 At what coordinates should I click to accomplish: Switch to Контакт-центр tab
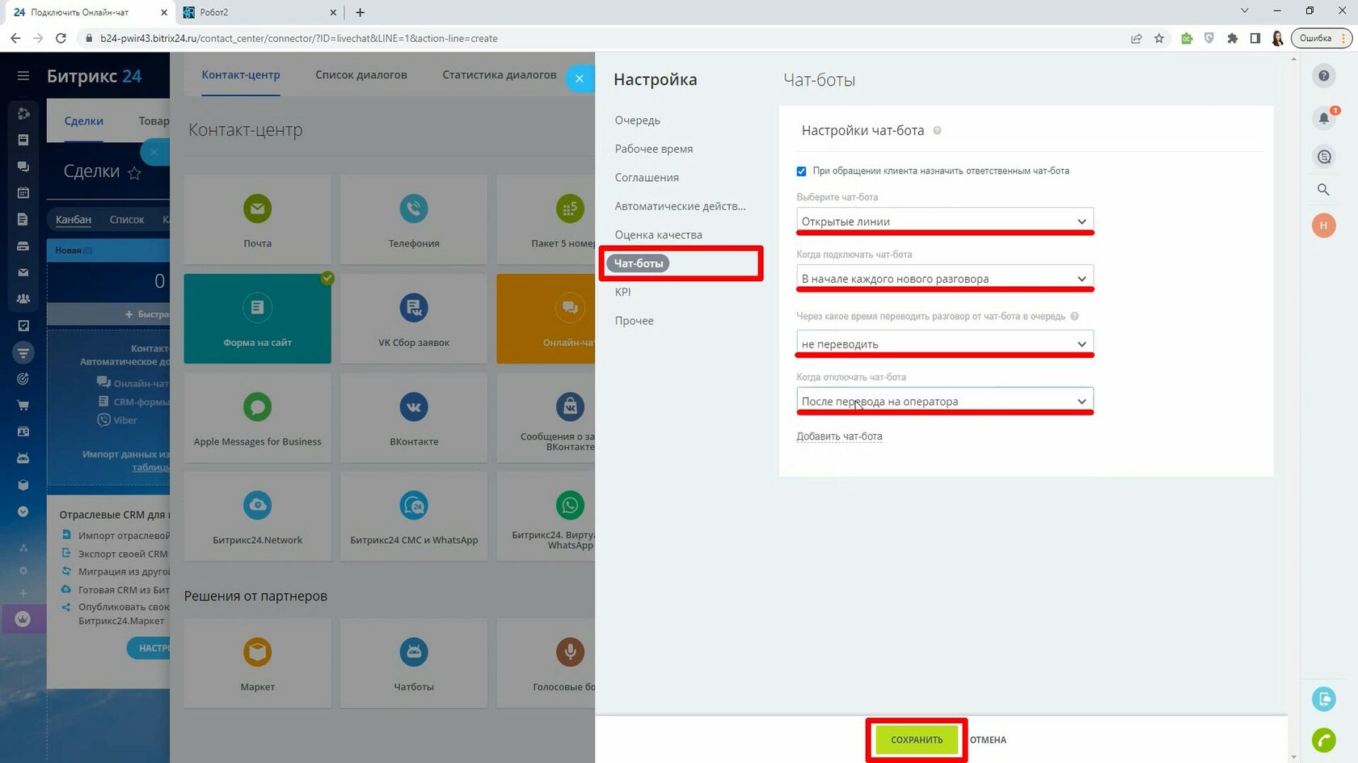click(241, 75)
